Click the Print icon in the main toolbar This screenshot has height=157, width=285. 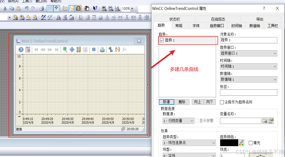point(42,8)
